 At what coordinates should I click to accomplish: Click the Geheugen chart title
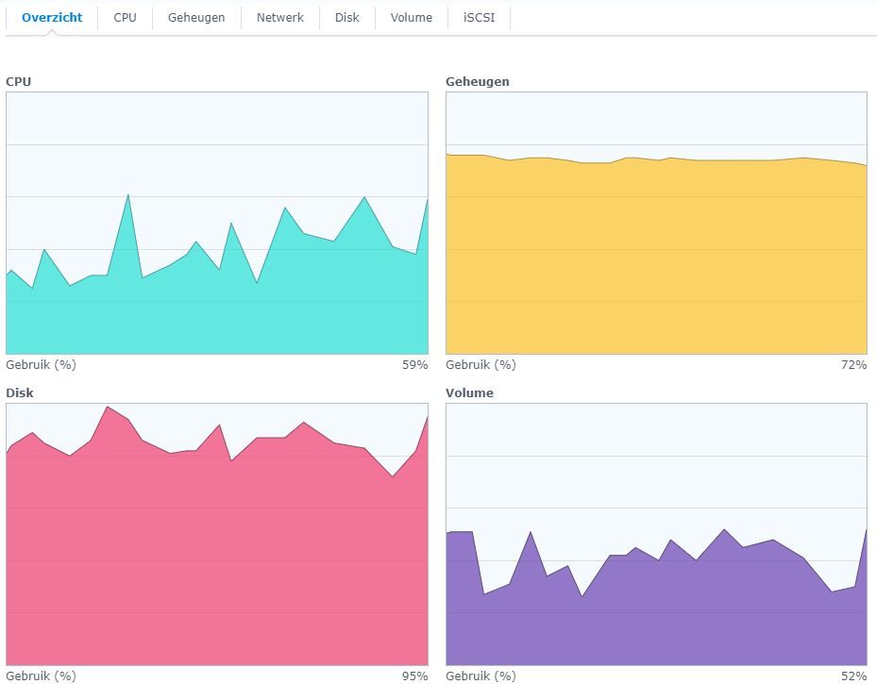pyautogui.click(x=477, y=82)
